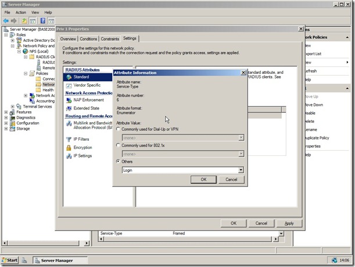Image resolution: width=355 pixels, height=267 pixels.
Task: Expand the Features tree node
Action: (6, 112)
